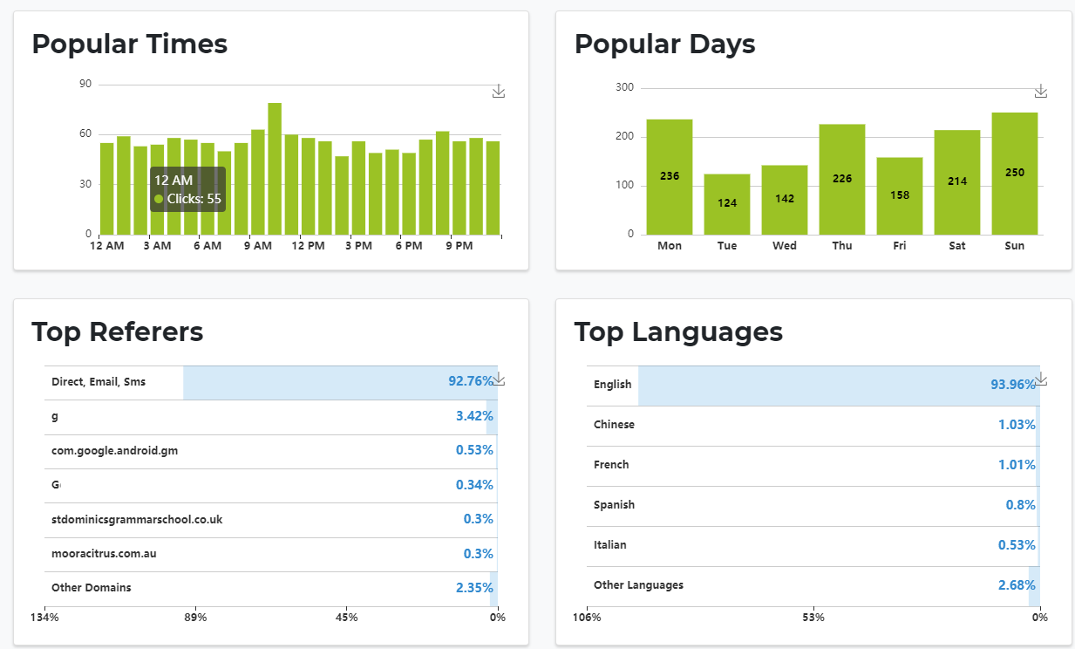
Task: Select the 'French' language row
Action: pyautogui.click(x=813, y=466)
